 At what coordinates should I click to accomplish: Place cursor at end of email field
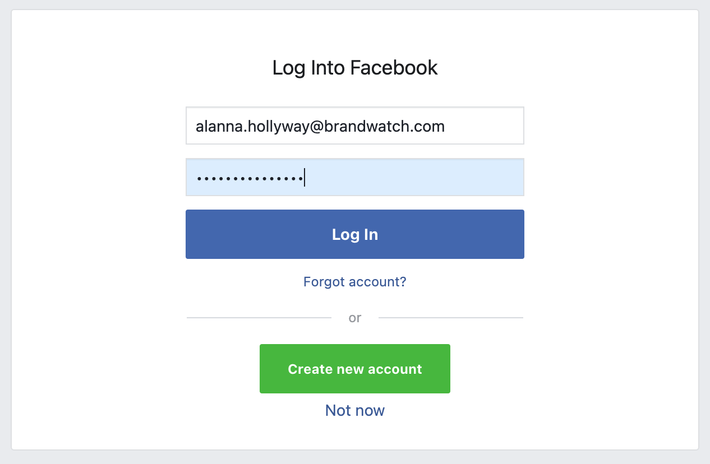coord(482,126)
